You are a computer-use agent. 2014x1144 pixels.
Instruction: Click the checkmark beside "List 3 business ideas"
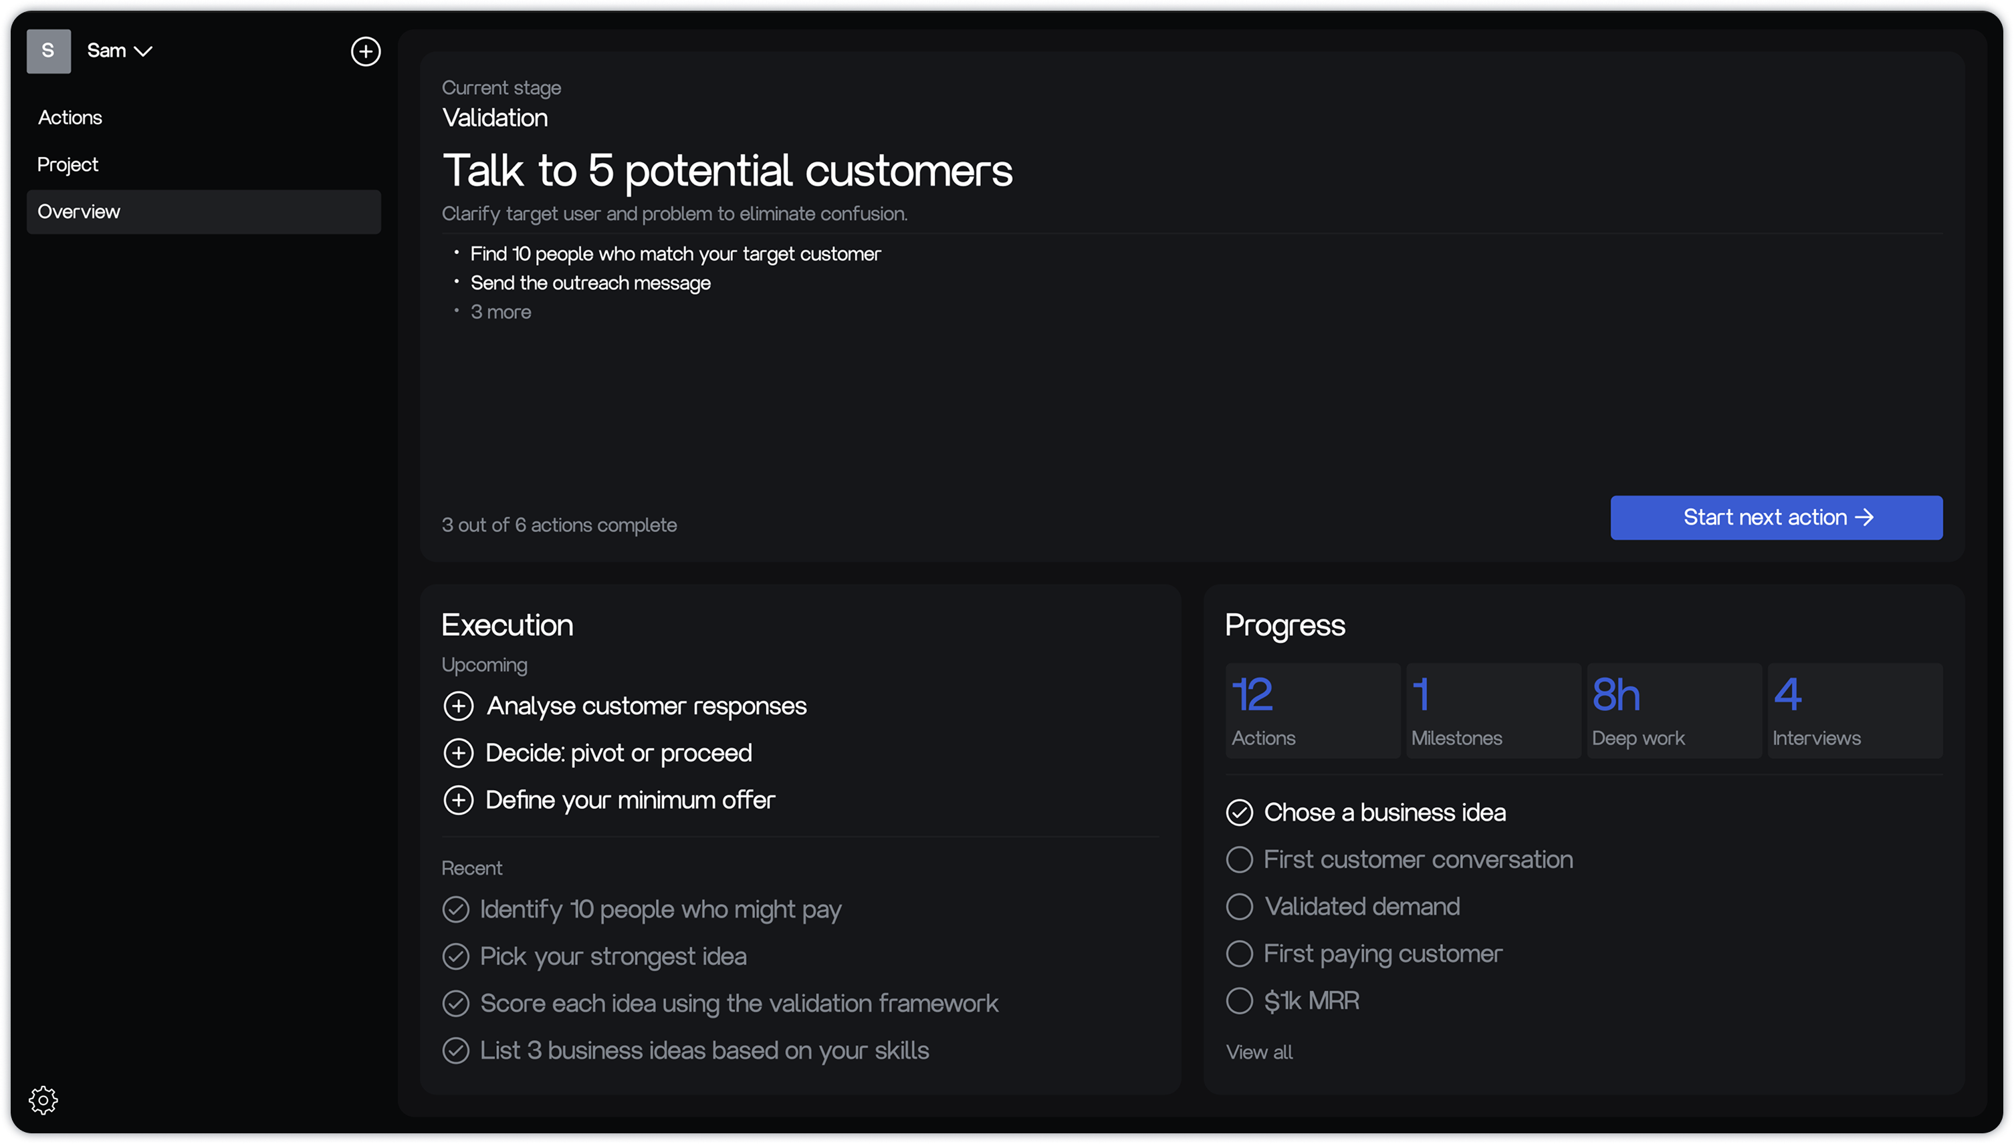click(456, 1050)
